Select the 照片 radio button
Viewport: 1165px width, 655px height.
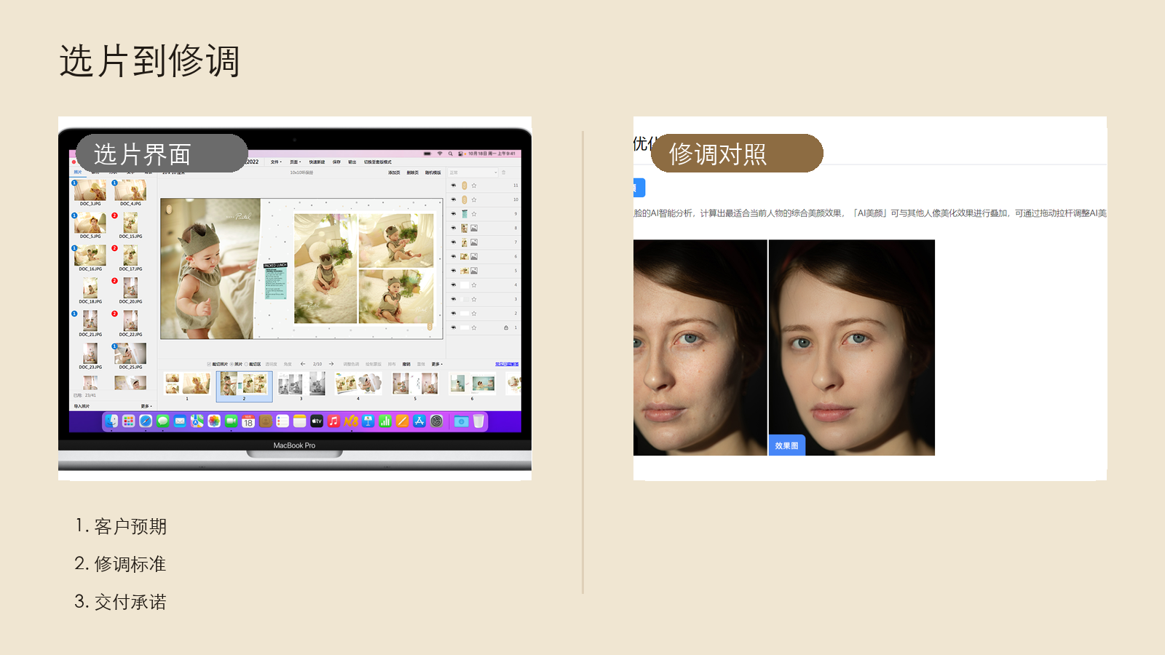tap(232, 364)
